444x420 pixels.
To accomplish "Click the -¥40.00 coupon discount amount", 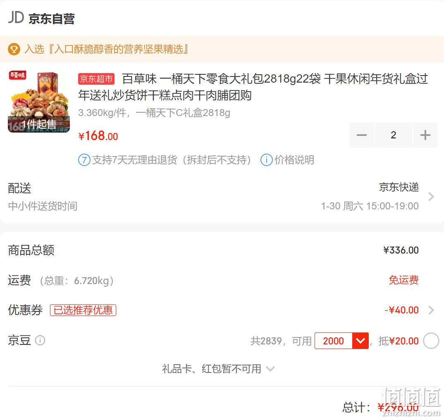I will click(401, 310).
